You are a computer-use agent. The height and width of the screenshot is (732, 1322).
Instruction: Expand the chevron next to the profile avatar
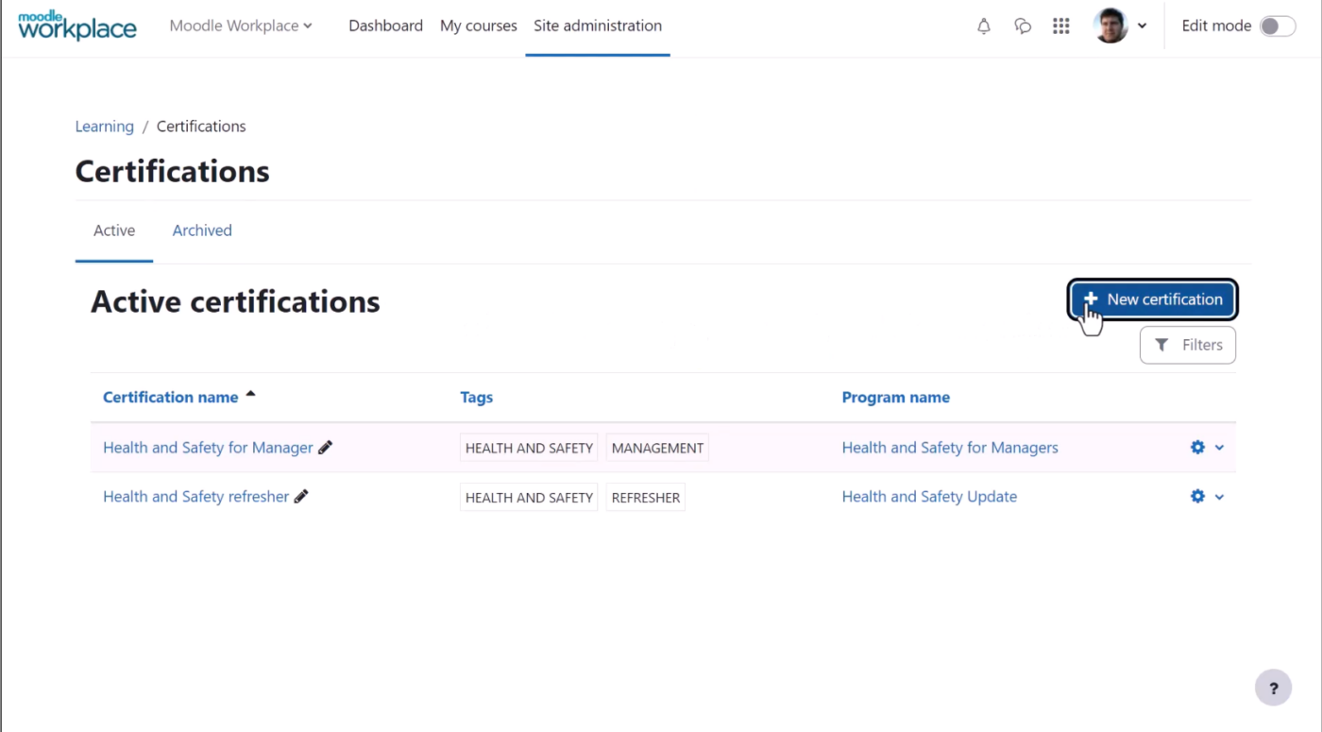[1142, 26]
